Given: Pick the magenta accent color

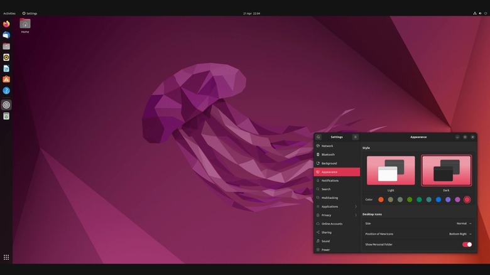Looking at the screenshot, I should point(457,200).
